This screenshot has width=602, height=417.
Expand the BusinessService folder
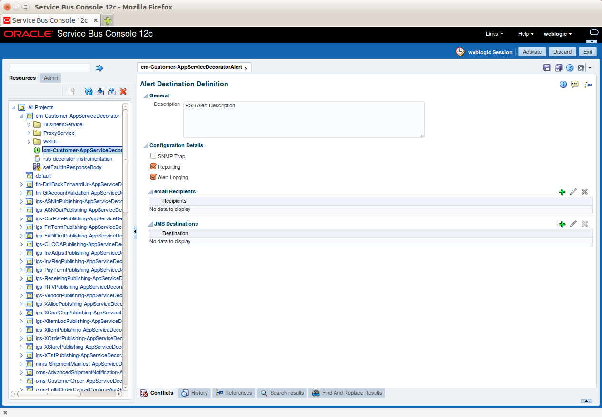29,124
